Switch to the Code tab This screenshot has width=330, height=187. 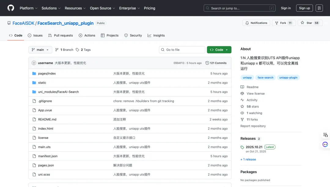click(16, 35)
